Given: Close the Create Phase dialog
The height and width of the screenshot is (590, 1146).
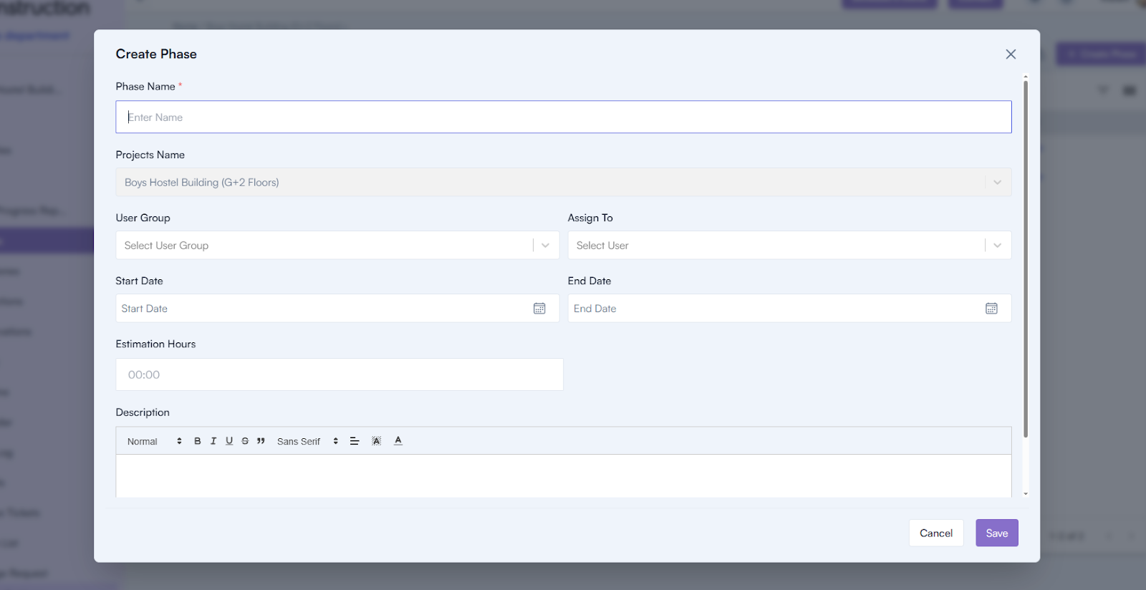Looking at the screenshot, I should [x=1011, y=54].
